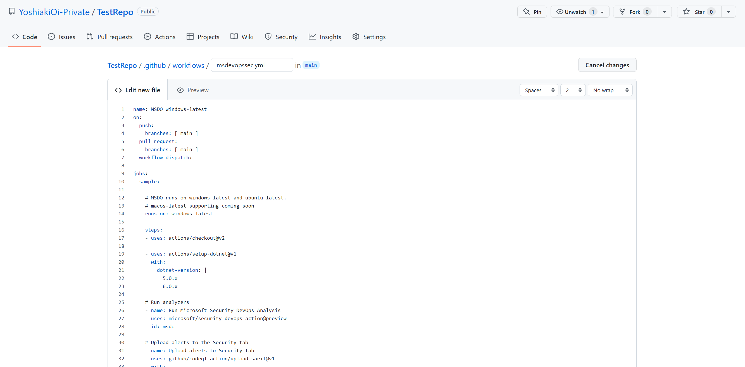Screen dimensions: 745x367
Task: Open the workflows breadcrumb link
Action: (188, 65)
